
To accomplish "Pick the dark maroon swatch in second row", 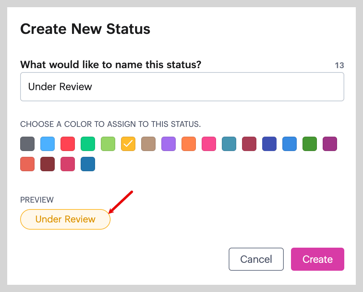I will 48,164.
